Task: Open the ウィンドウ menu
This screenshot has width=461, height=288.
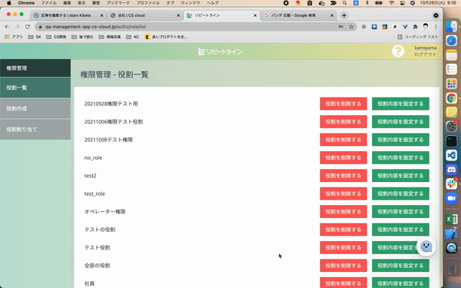Action: tap(191, 3)
